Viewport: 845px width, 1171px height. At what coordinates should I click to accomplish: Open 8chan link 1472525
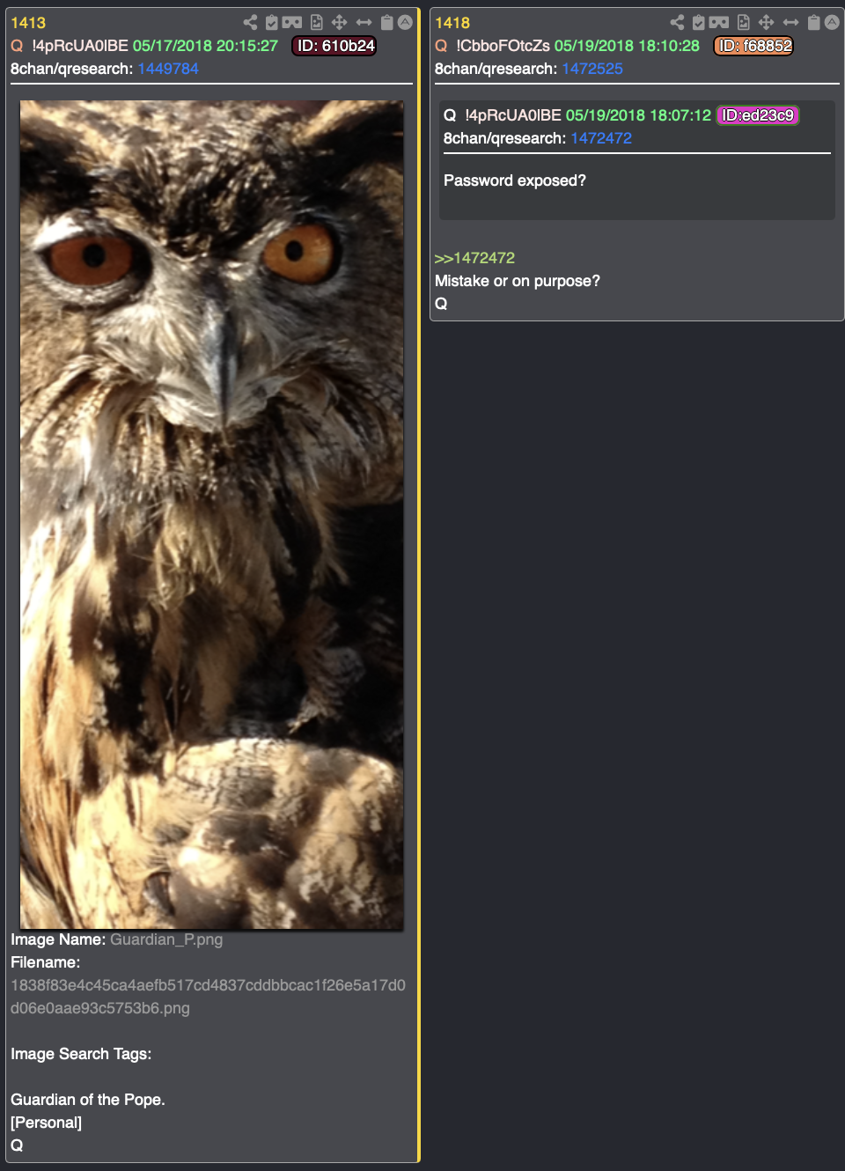pos(592,69)
